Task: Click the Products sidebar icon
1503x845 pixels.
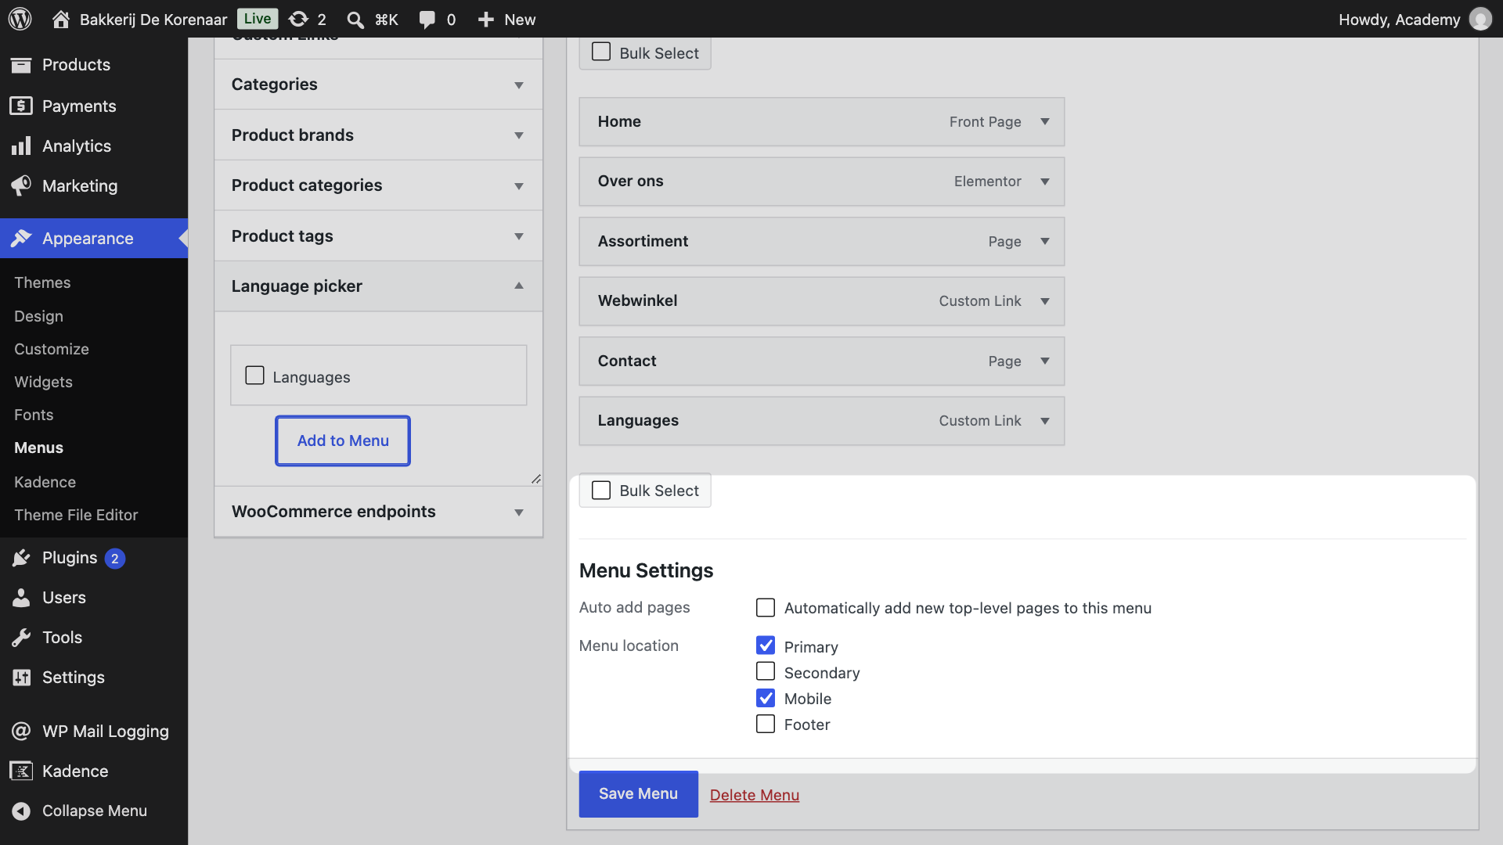Action: tap(21, 65)
